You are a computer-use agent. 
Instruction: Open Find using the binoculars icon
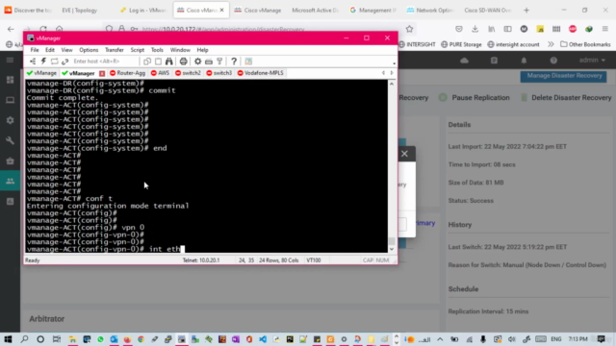pyautogui.click(x=169, y=62)
